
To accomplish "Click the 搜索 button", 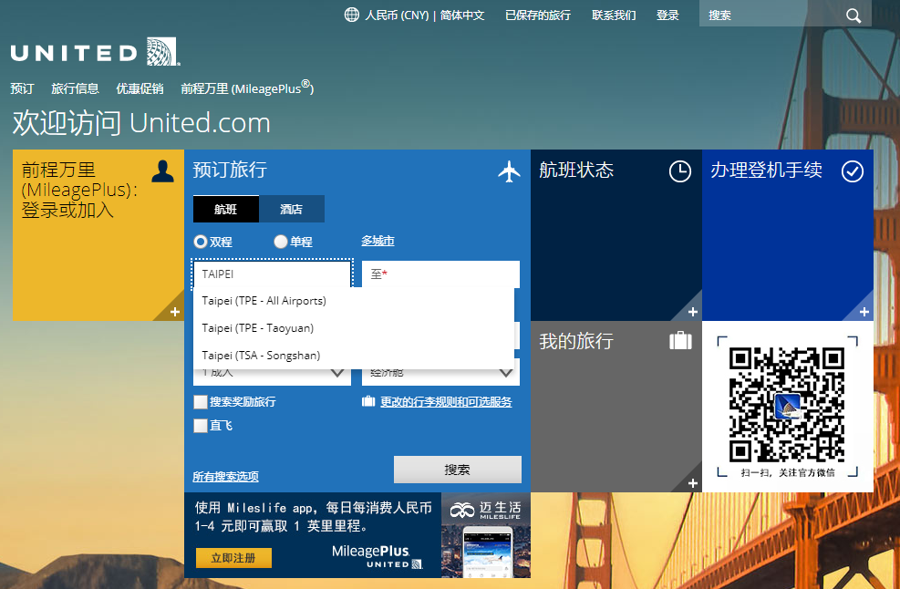I will coord(457,469).
